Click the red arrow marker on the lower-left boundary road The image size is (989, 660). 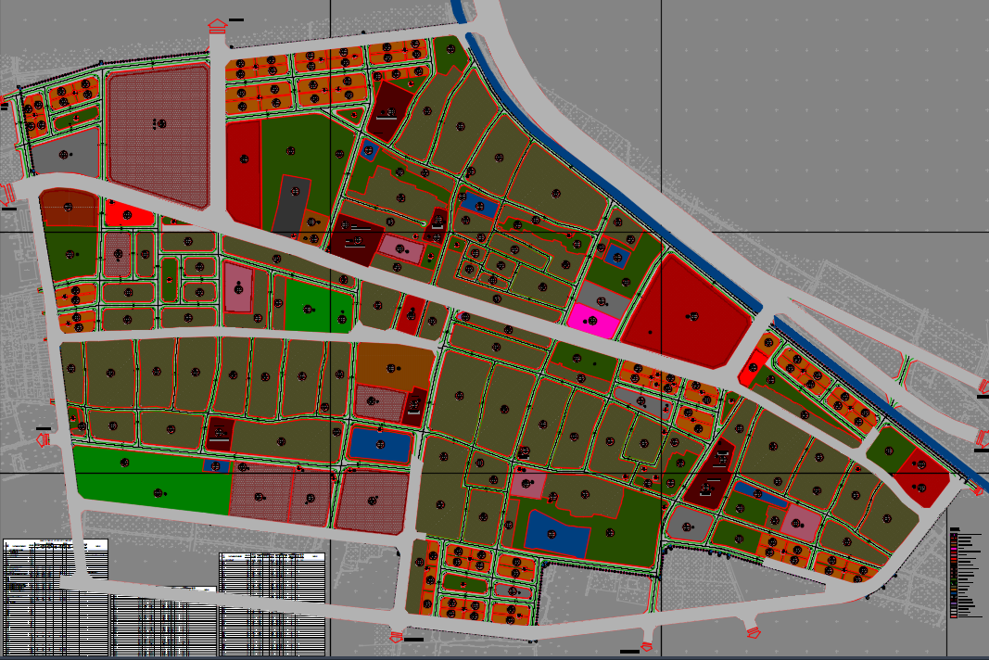(44, 439)
